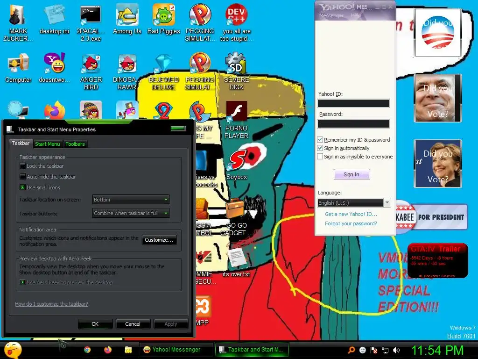Click Sign In in Yahoo Messenger

coord(352,174)
